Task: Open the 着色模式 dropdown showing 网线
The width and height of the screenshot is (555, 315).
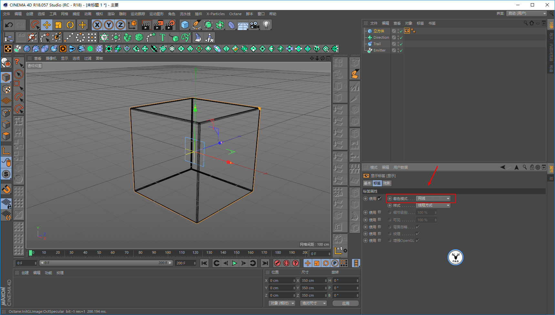Action: tap(433, 199)
